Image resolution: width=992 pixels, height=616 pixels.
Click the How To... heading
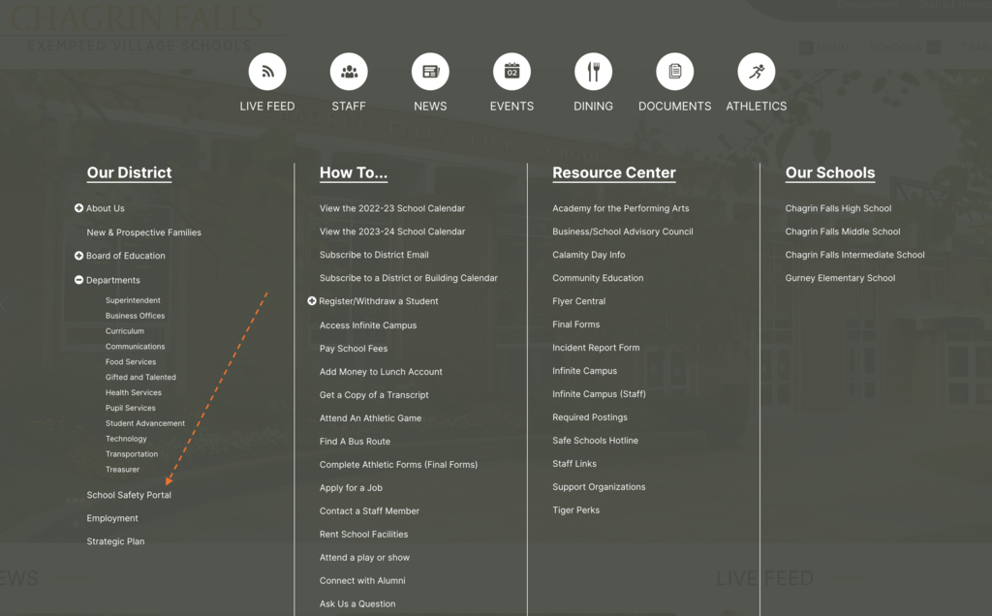(353, 172)
